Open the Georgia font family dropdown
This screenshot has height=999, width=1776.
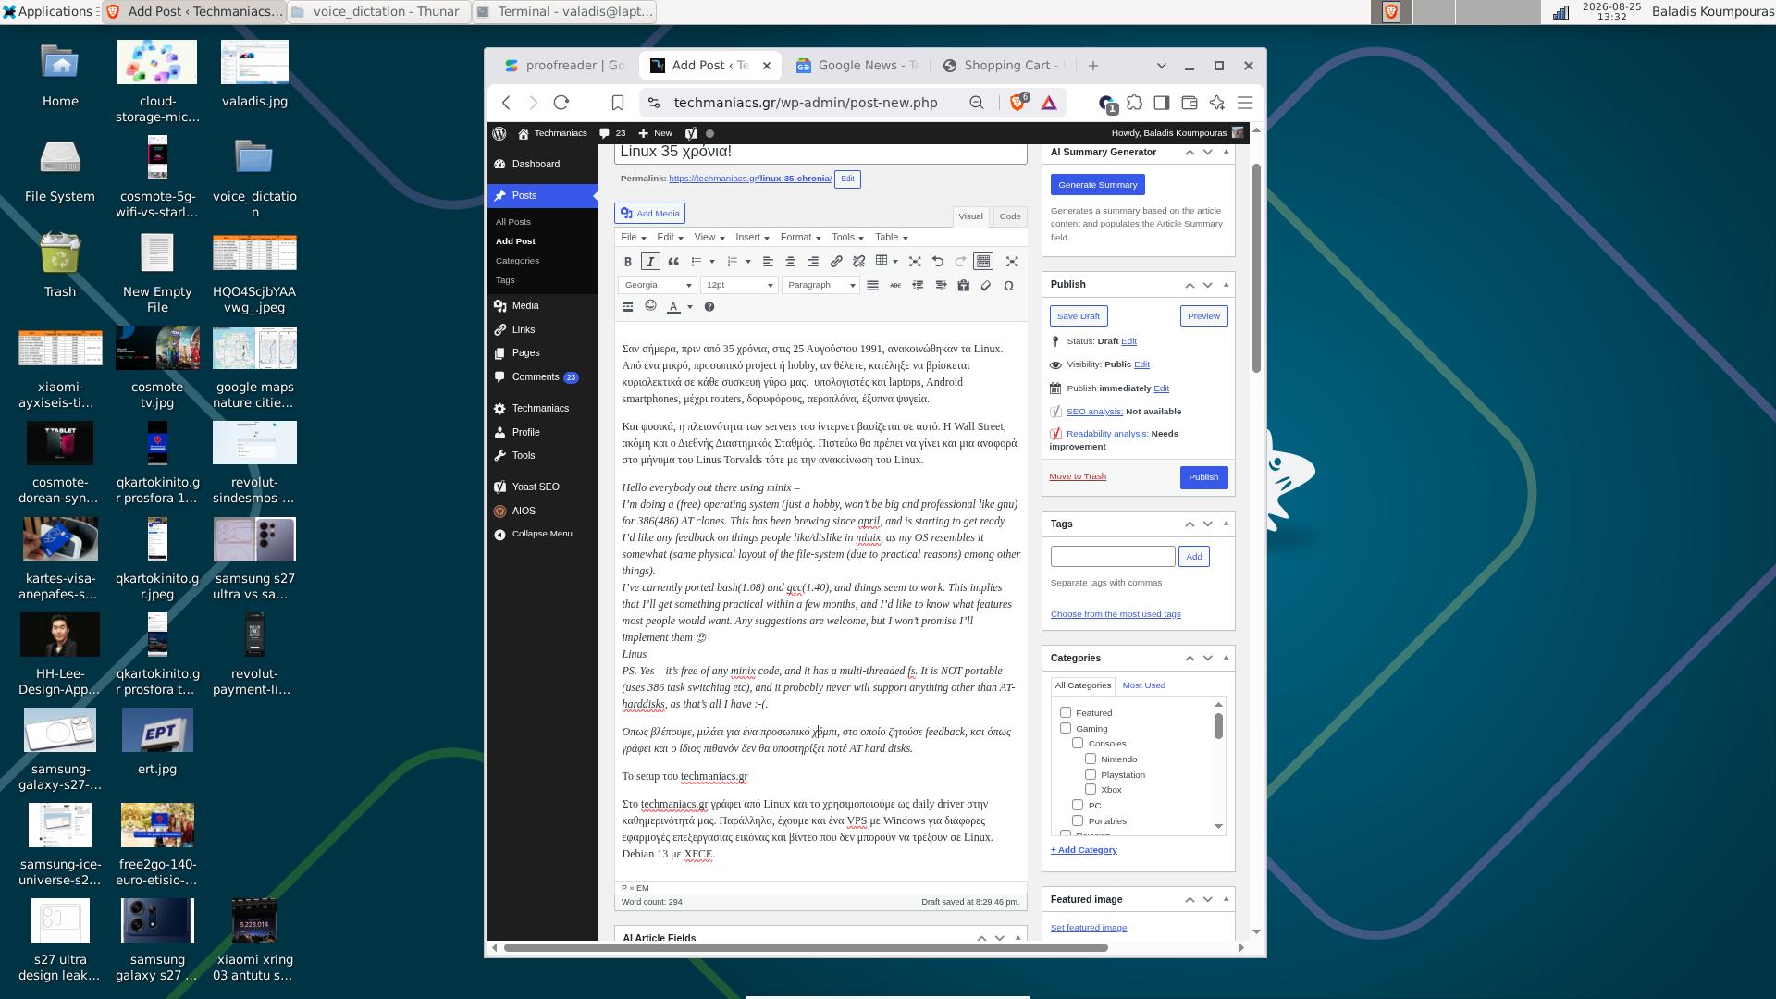657,285
